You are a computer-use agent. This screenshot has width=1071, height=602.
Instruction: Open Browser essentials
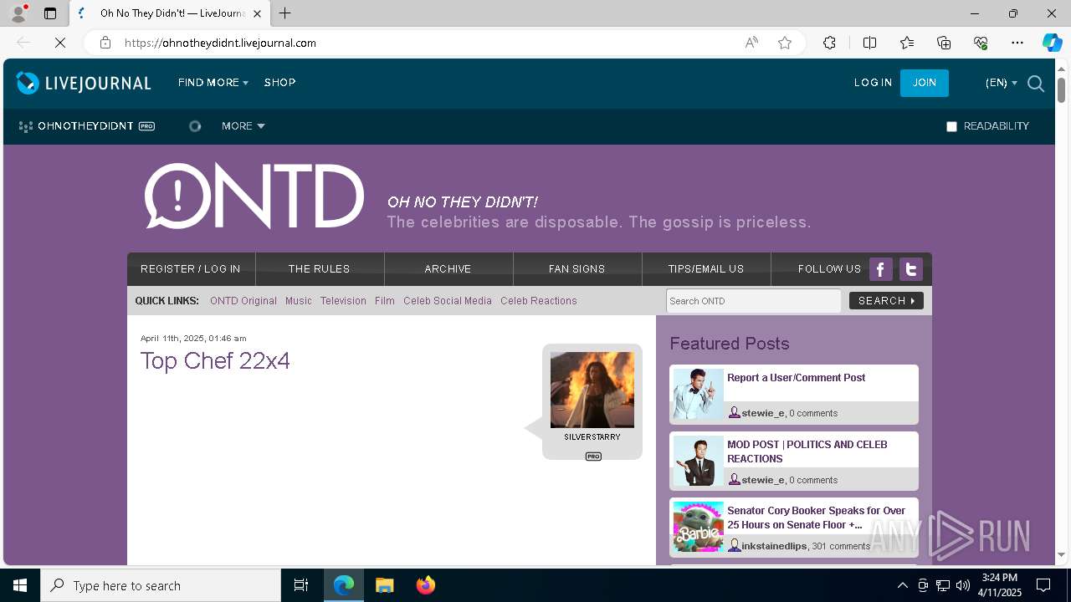click(x=981, y=43)
